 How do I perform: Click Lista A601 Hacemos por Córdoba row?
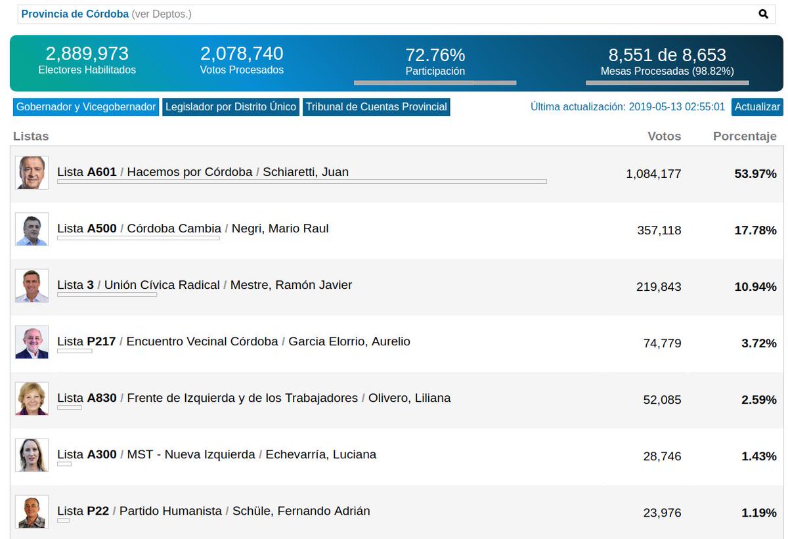click(x=397, y=174)
